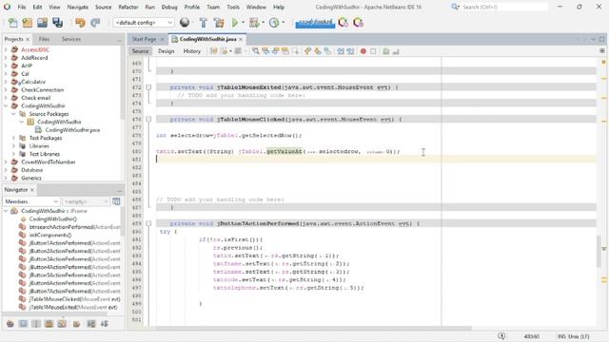Click the Find Selection magnifier editor icon
609x342 pixels.
click(x=255, y=51)
